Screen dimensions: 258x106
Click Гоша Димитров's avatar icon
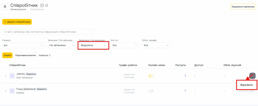[x=12, y=91]
